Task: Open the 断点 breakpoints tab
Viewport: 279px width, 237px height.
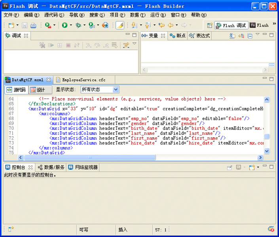Action: [177, 36]
